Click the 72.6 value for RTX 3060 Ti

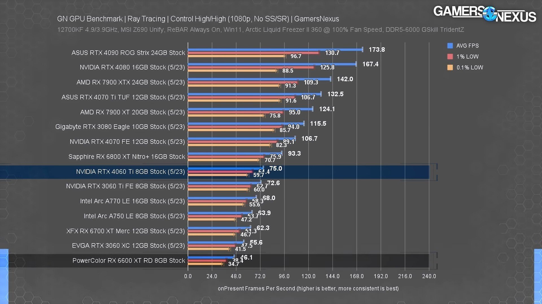pyautogui.click(x=273, y=183)
